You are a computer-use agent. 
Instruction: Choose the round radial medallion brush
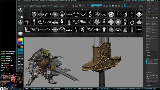click(111, 14)
